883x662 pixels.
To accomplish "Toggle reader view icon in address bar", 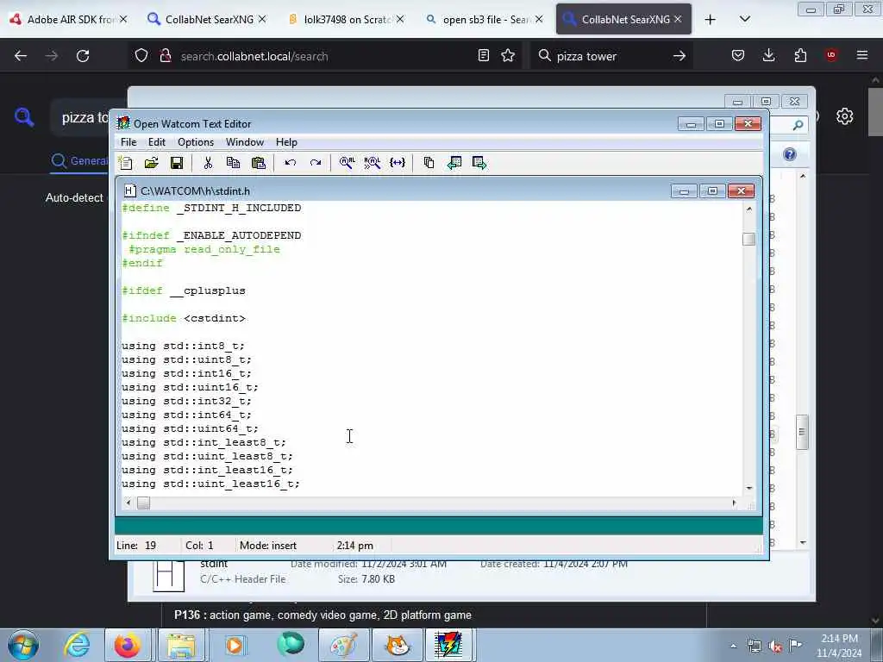I will point(483,55).
